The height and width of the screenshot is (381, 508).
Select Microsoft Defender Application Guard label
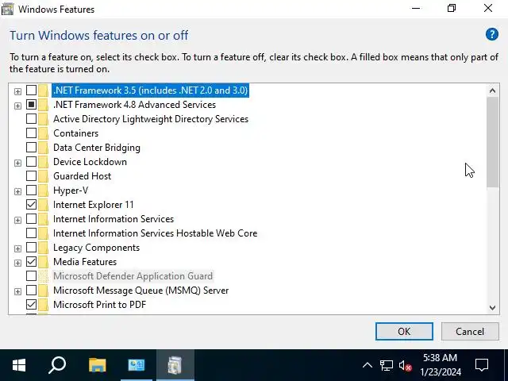[133, 275]
